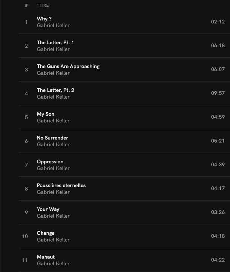Select "The Letter, Pt. 1" track title

tap(55, 42)
